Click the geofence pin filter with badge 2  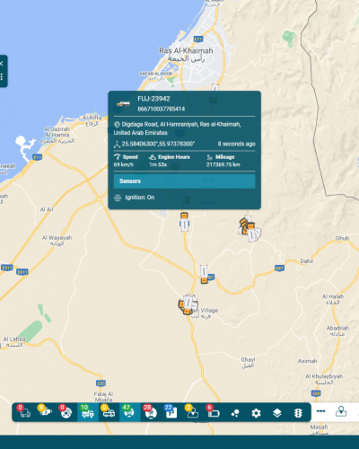point(192,412)
